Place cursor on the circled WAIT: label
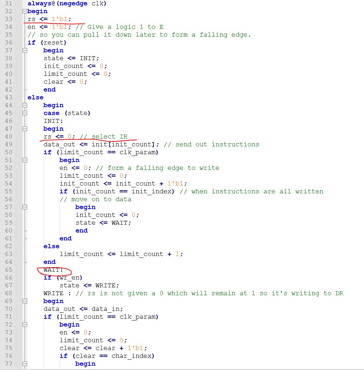This screenshot has width=364, height=370. 53,270
